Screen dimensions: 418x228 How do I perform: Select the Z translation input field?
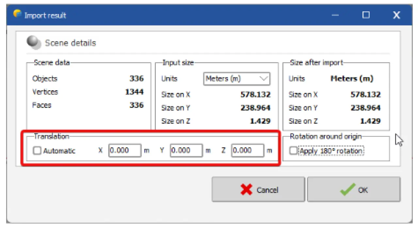[247, 151]
